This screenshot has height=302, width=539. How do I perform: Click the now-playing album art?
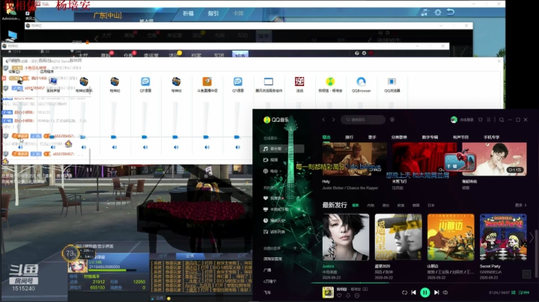coord(328,292)
